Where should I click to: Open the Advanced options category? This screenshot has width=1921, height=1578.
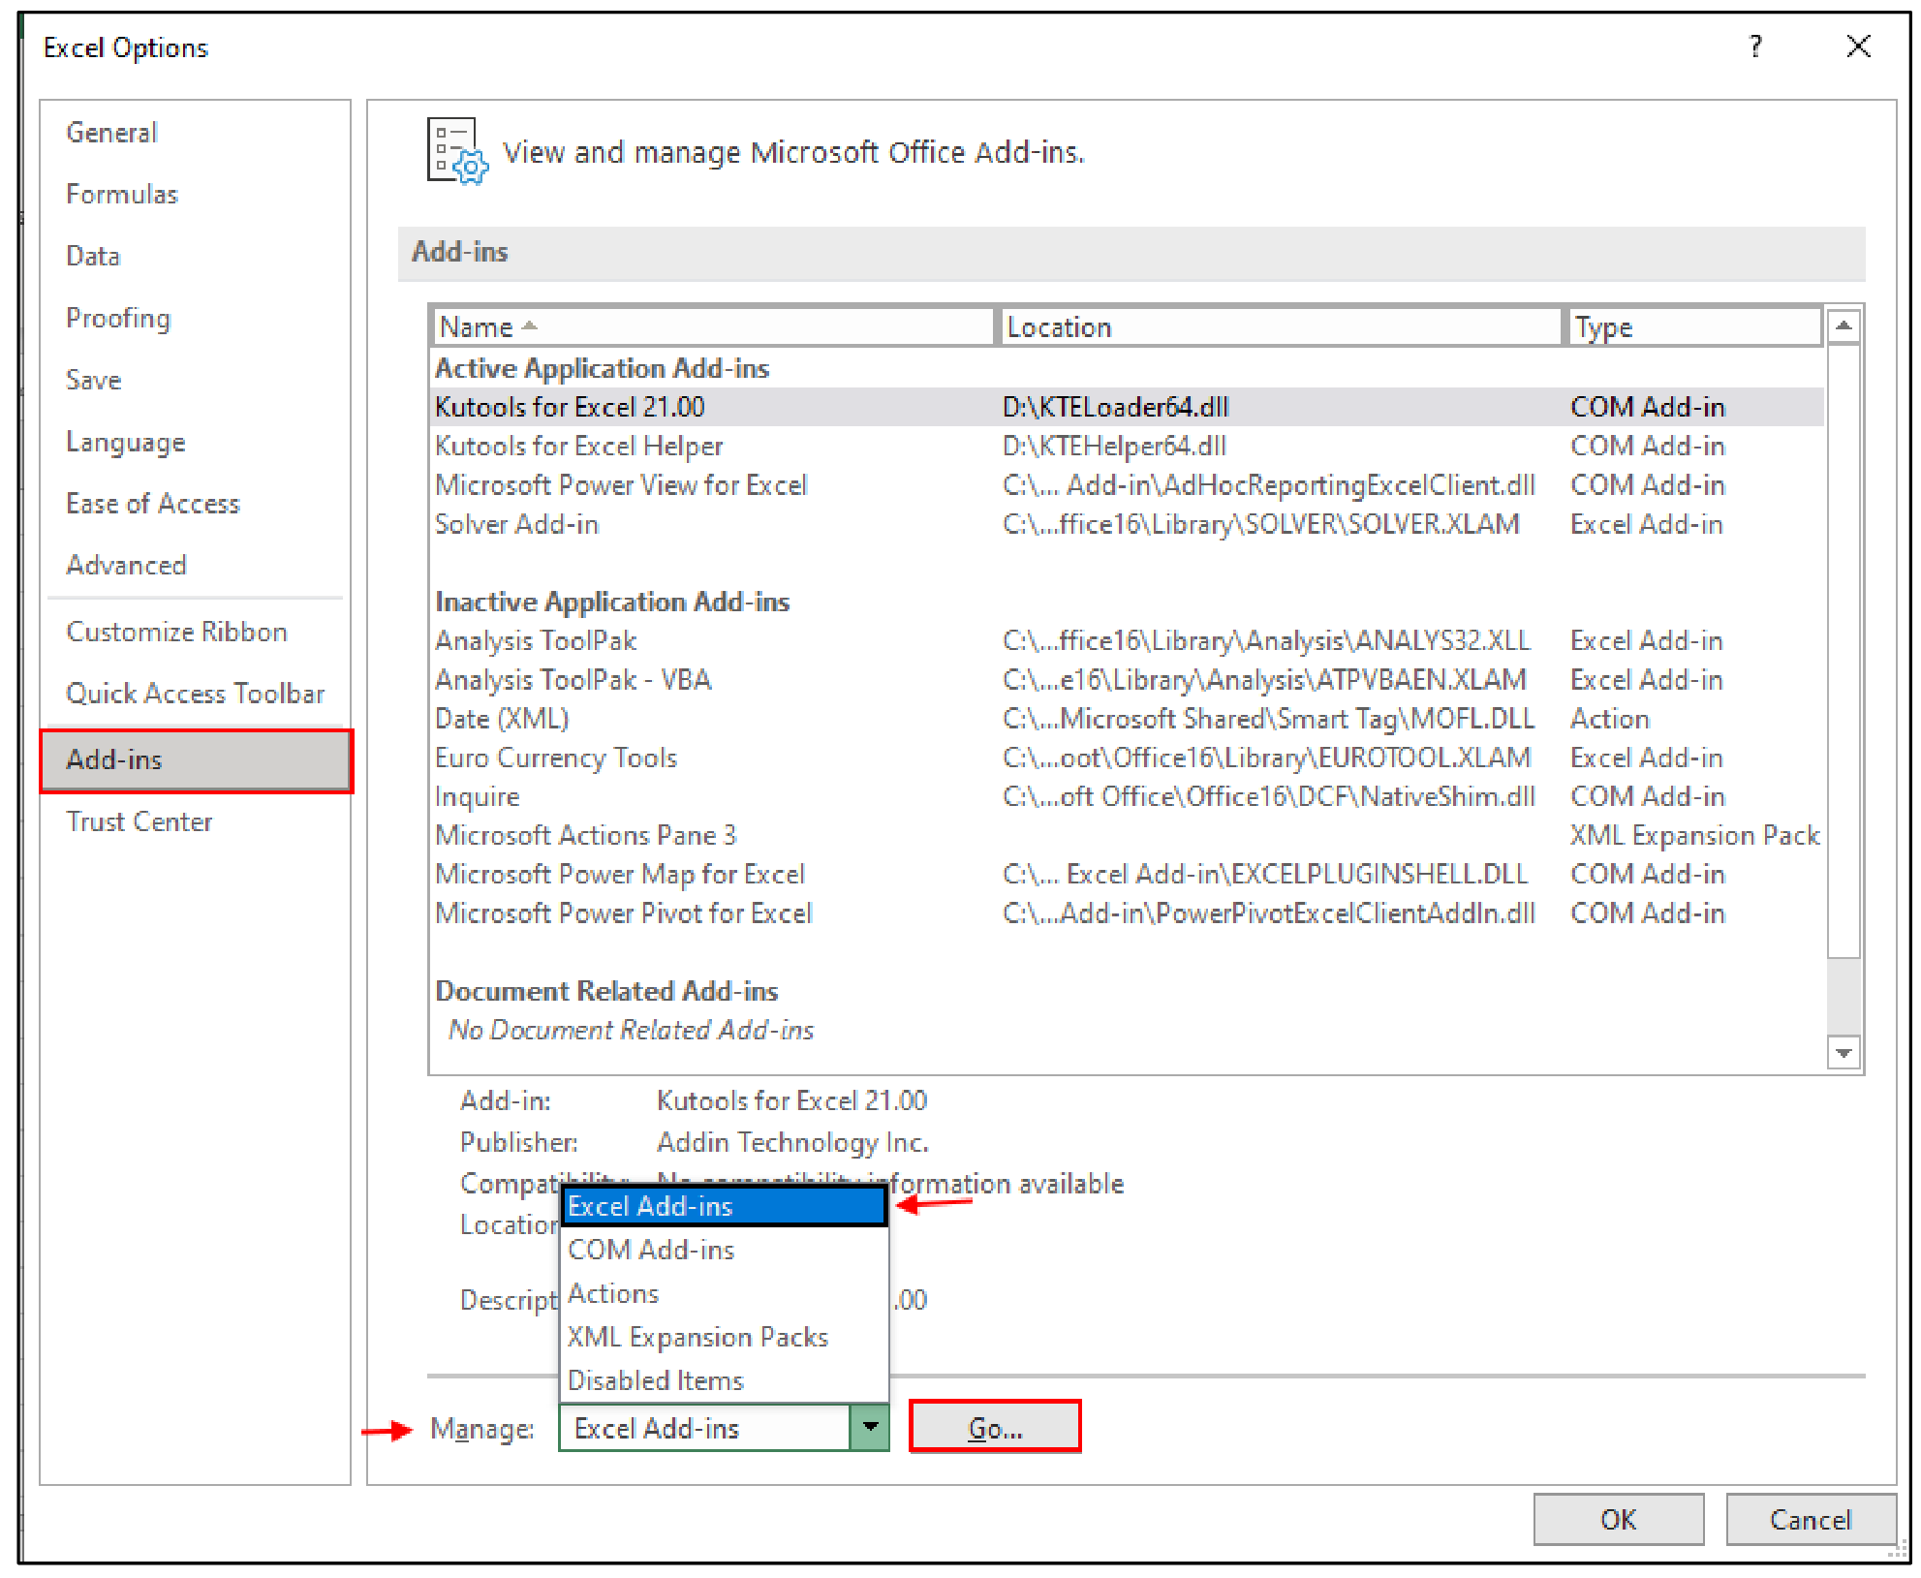(x=126, y=566)
